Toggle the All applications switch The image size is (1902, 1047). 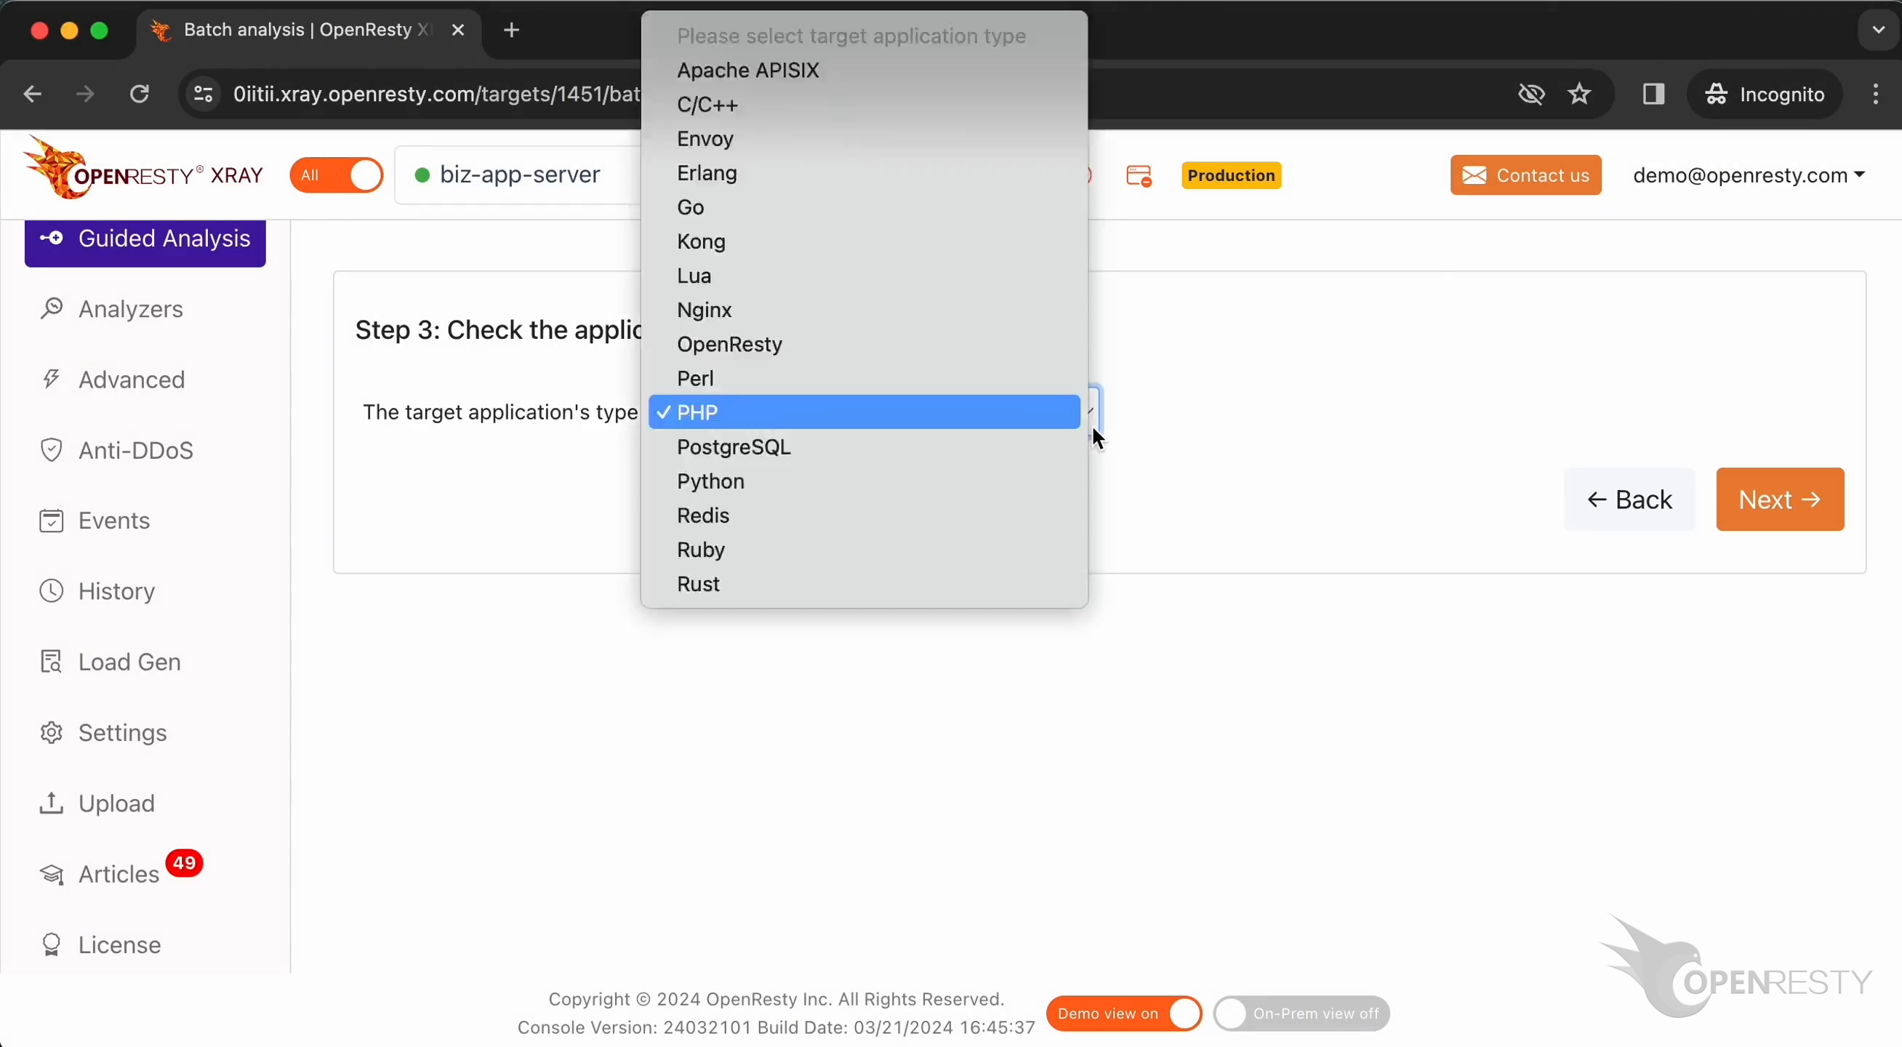pos(336,175)
